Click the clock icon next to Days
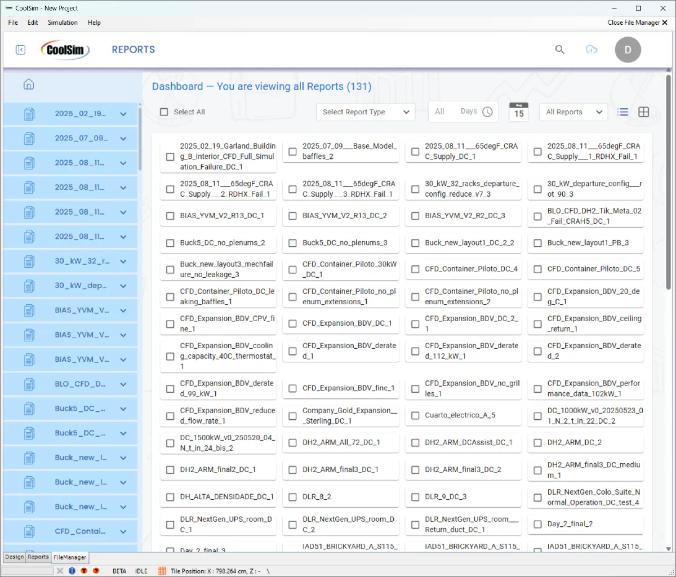676x577 pixels. tap(488, 112)
